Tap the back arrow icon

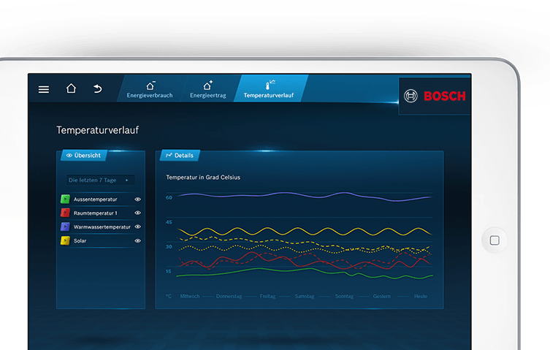tap(98, 89)
